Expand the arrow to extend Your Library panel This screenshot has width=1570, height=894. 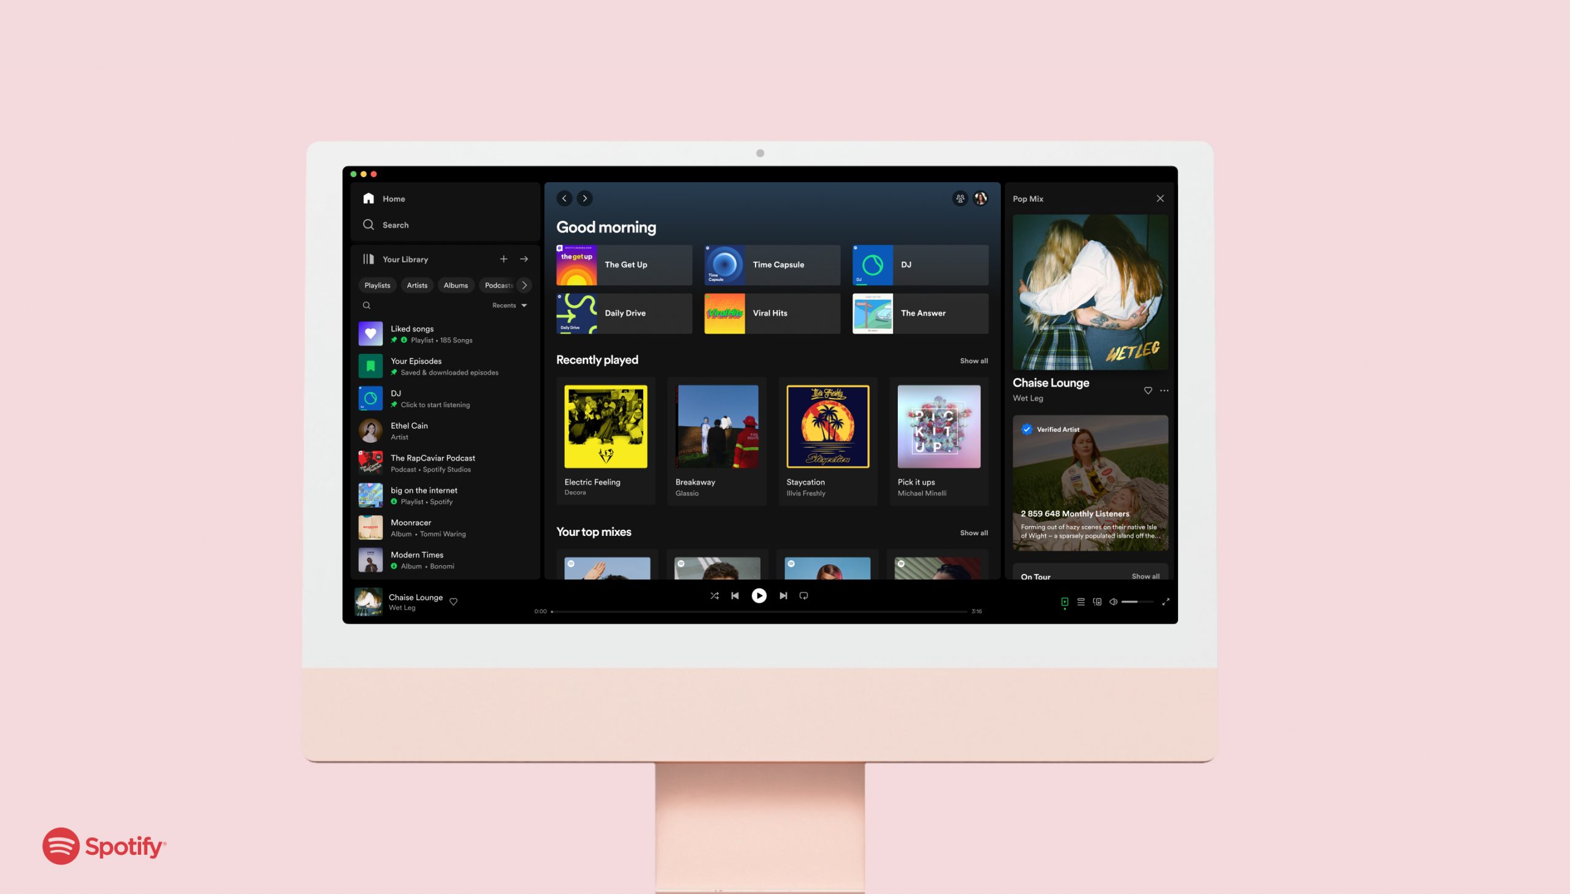[524, 260]
